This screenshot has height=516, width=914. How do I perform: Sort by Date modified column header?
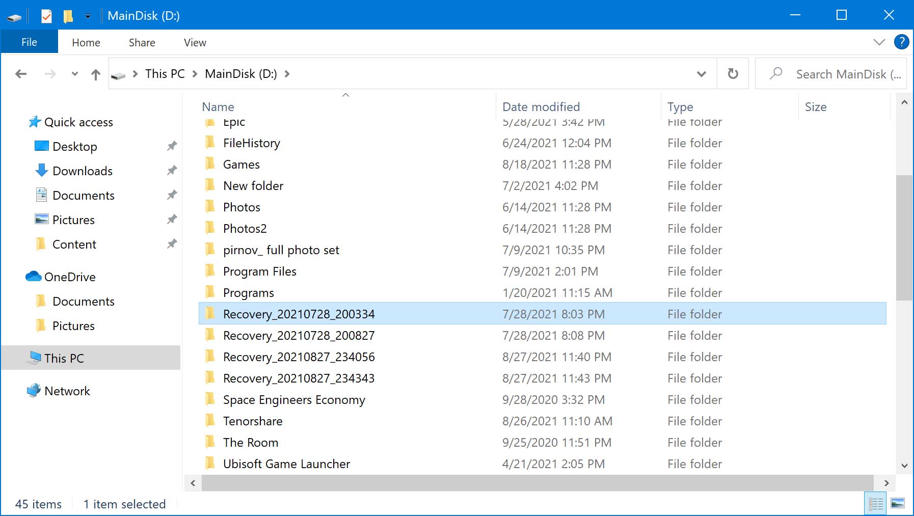(541, 107)
